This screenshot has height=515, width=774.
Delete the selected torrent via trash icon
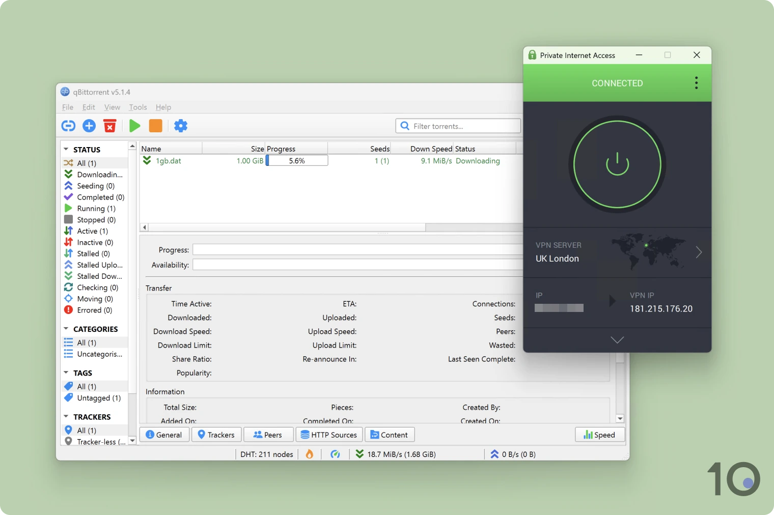click(x=109, y=126)
